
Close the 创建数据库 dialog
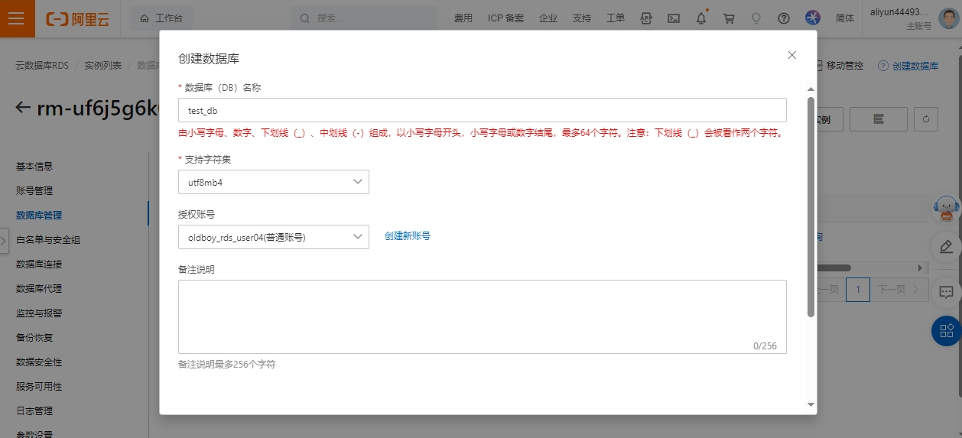pyautogui.click(x=792, y=55)
